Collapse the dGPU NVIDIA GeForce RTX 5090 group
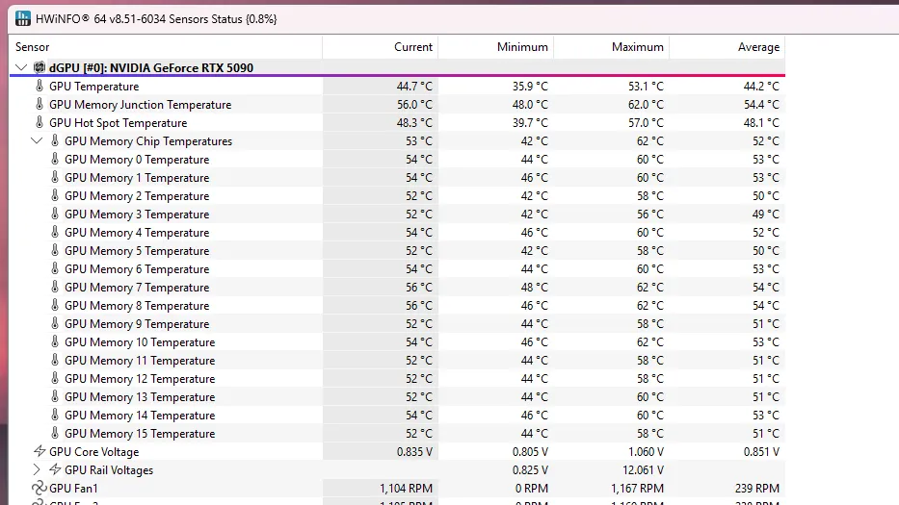This screenshot has width=899, height=505. (x=21, y=67)
